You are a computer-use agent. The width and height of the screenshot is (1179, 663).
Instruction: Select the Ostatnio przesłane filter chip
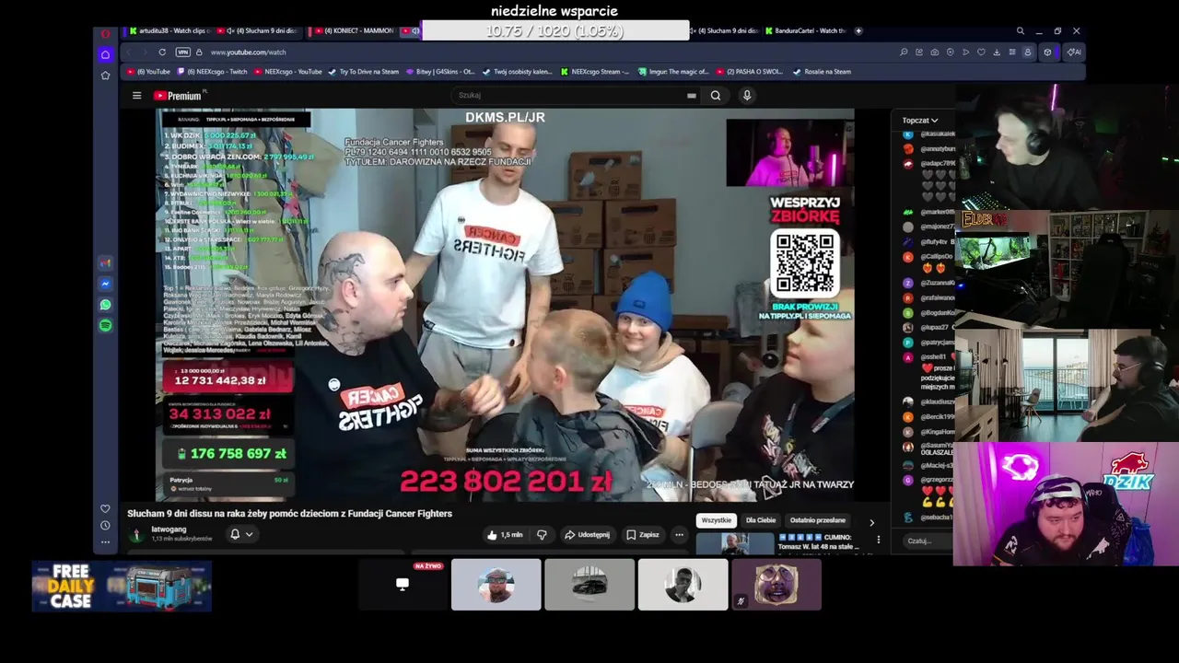click(818, 520)
